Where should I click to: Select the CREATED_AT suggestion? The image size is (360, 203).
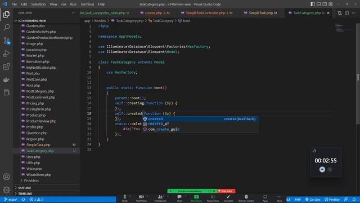click(x=200, y=124)
